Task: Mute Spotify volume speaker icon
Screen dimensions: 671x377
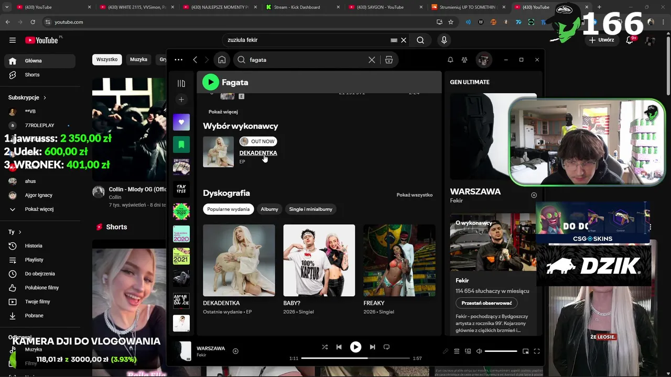Action: tap(479, 351)
